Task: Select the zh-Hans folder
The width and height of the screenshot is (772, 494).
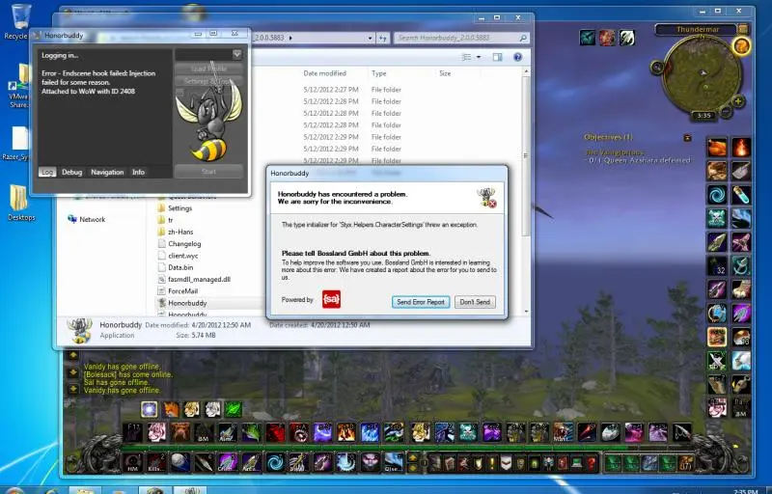Action: click(180, 232)
